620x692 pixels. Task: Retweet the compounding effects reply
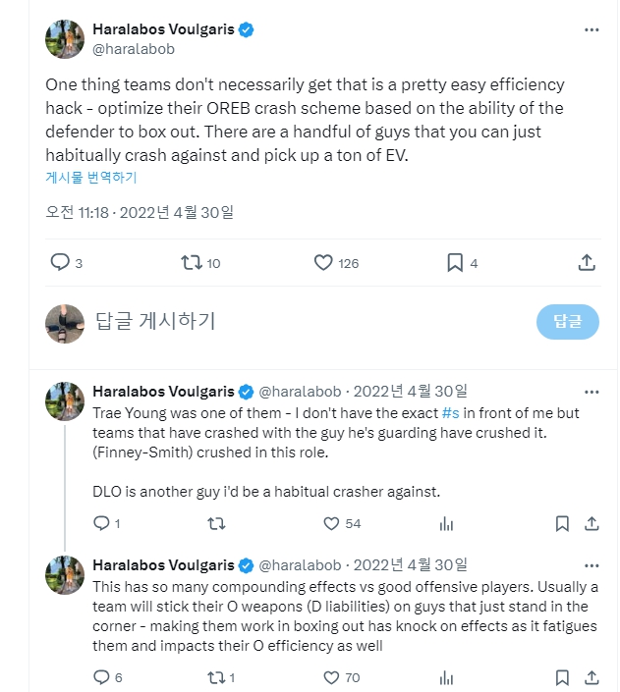coord(216,677)
